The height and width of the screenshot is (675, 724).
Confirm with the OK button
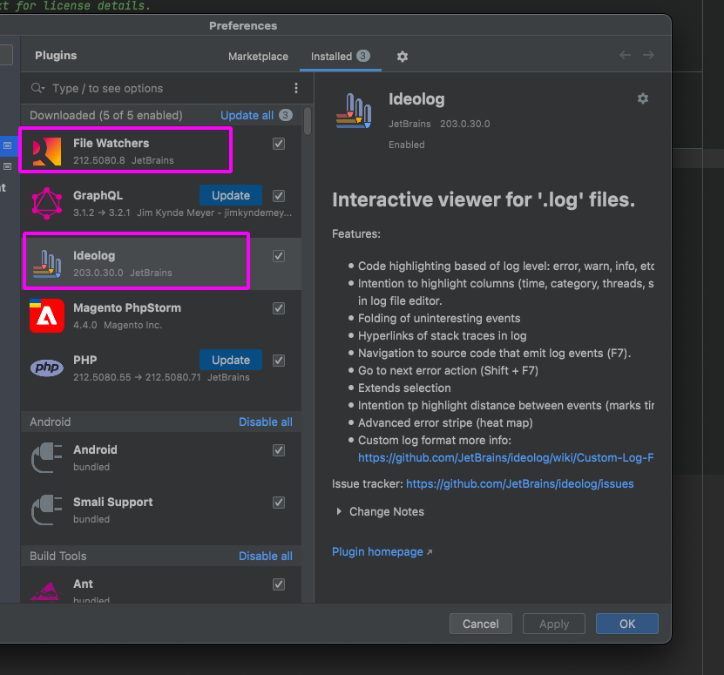pyautogui.click(x=627, y=624)
